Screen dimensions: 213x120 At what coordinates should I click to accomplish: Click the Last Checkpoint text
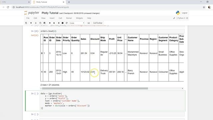(x=79, y=13)
